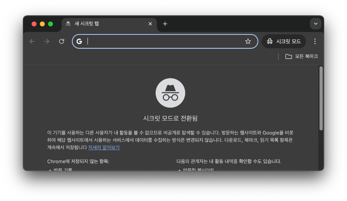This screenshot has height=201, width=347.
Task: Click the incognito hat logo on the page
Action: pyautogui.click(x=170, y=93)
